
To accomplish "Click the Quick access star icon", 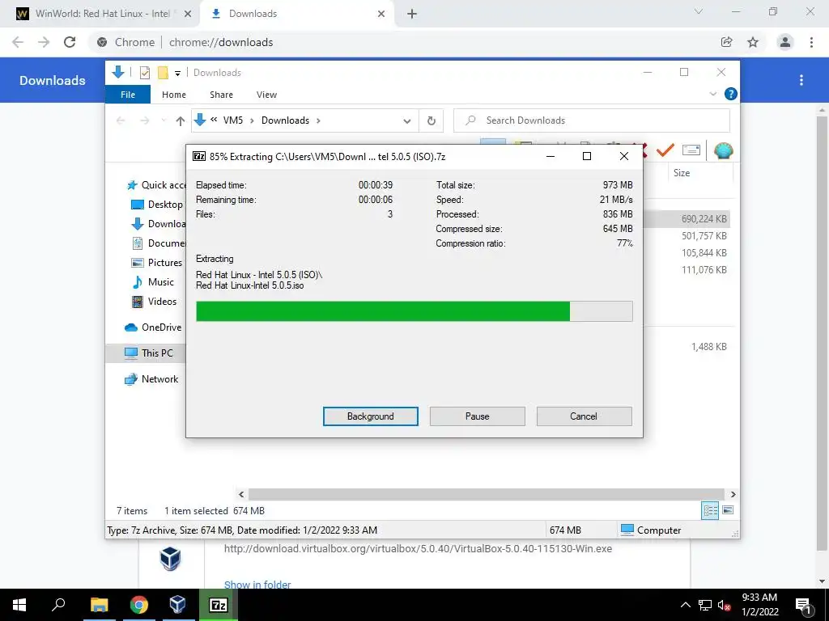I will pyautogui.click(x=132, y=185).
